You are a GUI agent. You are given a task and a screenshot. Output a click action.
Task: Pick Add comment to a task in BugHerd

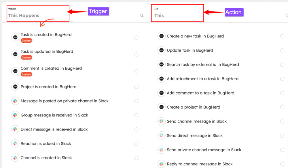coord(200,93)
